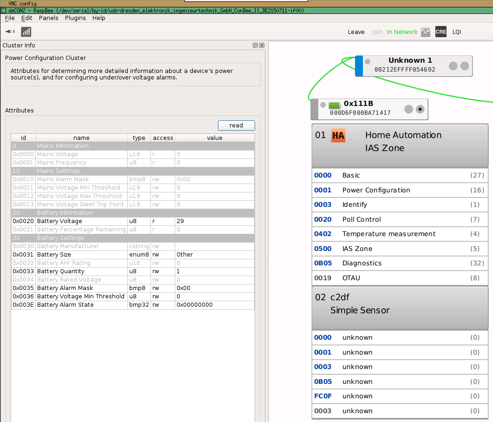Image resolution: width=493 pixels, height=422 pixels.
Task: Click the deCONZ window menu box icon
Action: pos(4,10)
